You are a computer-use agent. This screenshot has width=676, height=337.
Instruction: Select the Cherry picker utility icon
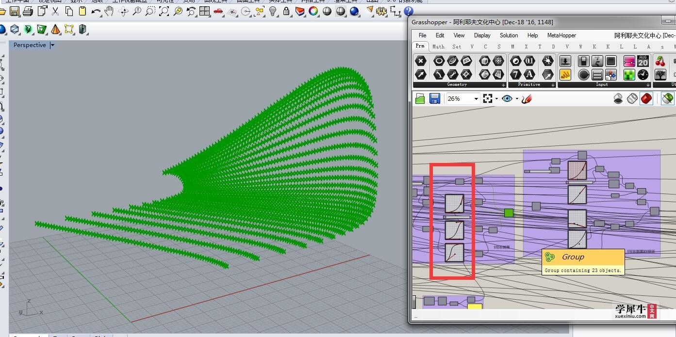click(x=660, y=61)
